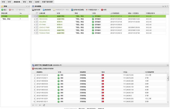The width and height of the screenshot is (170, 109).
Task: Check the ROCKJONCE-PC row checkbox
Action: tap(37, 30)
